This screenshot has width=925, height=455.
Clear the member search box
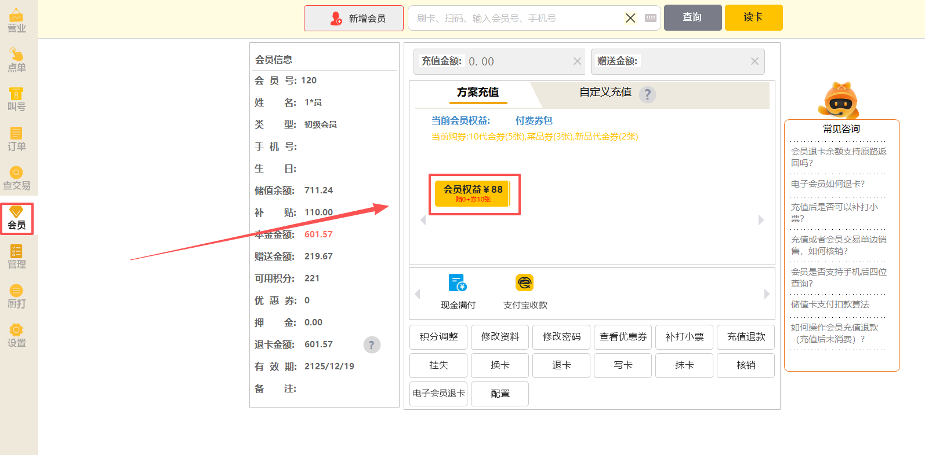630,18
